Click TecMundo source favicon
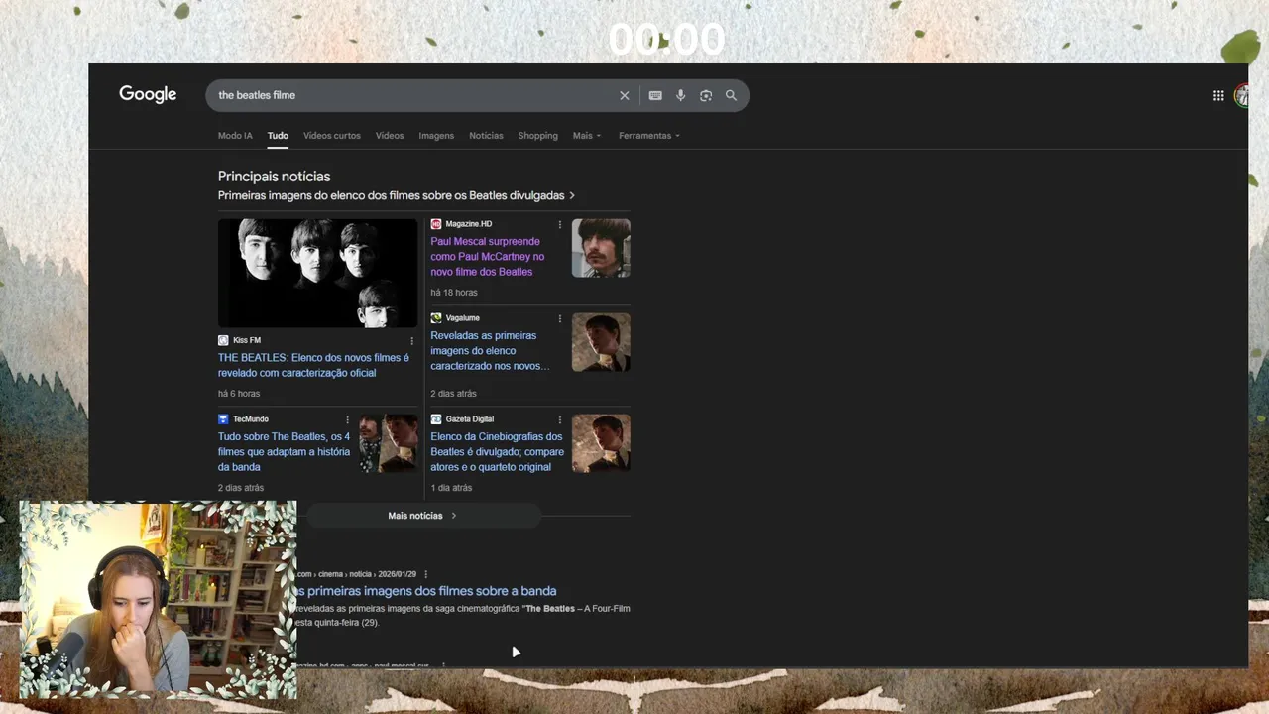Viewport: 1269px width, 714px height. 223,419
